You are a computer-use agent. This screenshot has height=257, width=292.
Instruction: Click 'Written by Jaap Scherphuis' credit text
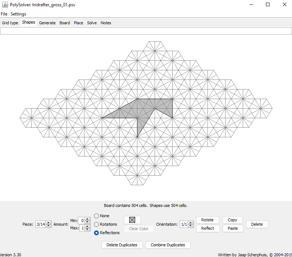click(255, 255)
